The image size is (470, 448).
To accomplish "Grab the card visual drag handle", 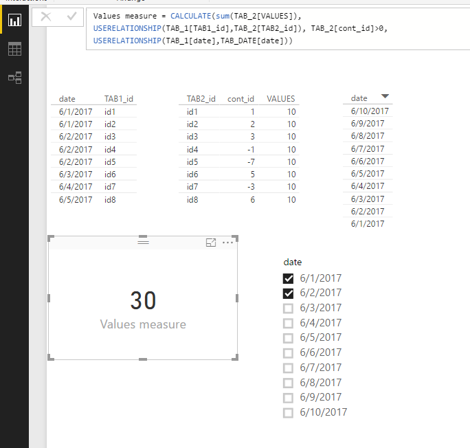I will pyautogui.click(x=144, y=242).
